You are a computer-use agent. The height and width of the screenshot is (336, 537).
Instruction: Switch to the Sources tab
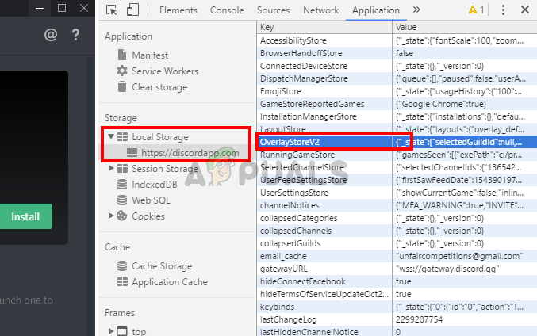coord(274,10)
